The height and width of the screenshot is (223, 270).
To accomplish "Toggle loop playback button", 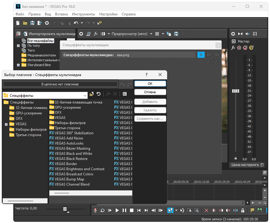I will 102,210.
